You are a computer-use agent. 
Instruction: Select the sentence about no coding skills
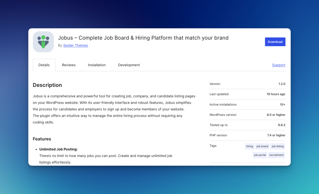(x=107, y=119)
